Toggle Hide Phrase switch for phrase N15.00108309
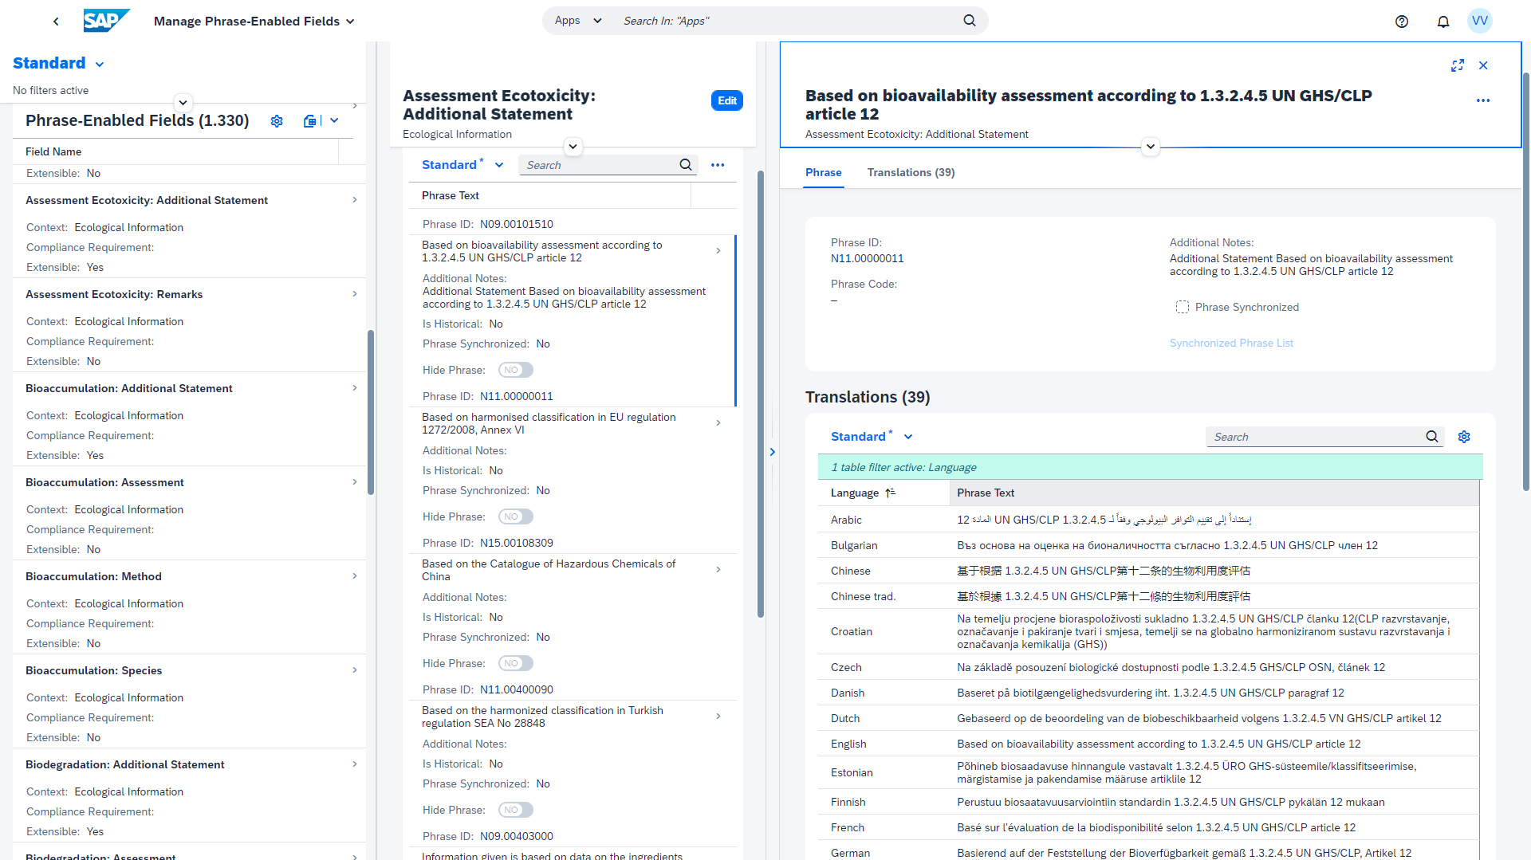The width and height of the screenshot is (1531, 860). click(x=515, y=663)
